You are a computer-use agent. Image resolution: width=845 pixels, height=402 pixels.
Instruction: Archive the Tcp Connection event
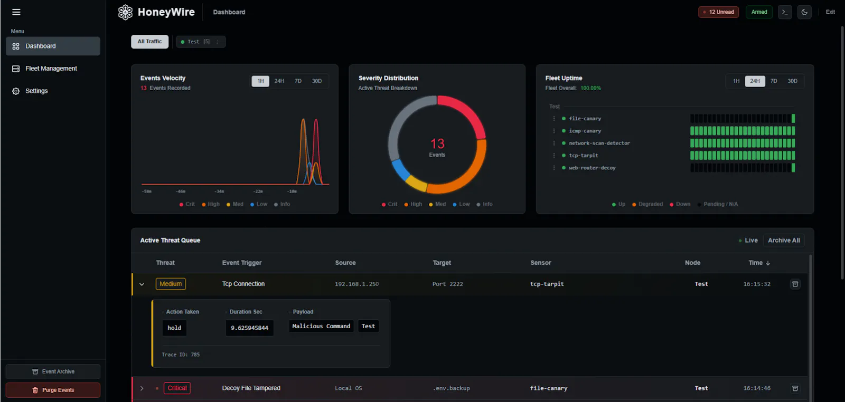coord(795,284)
